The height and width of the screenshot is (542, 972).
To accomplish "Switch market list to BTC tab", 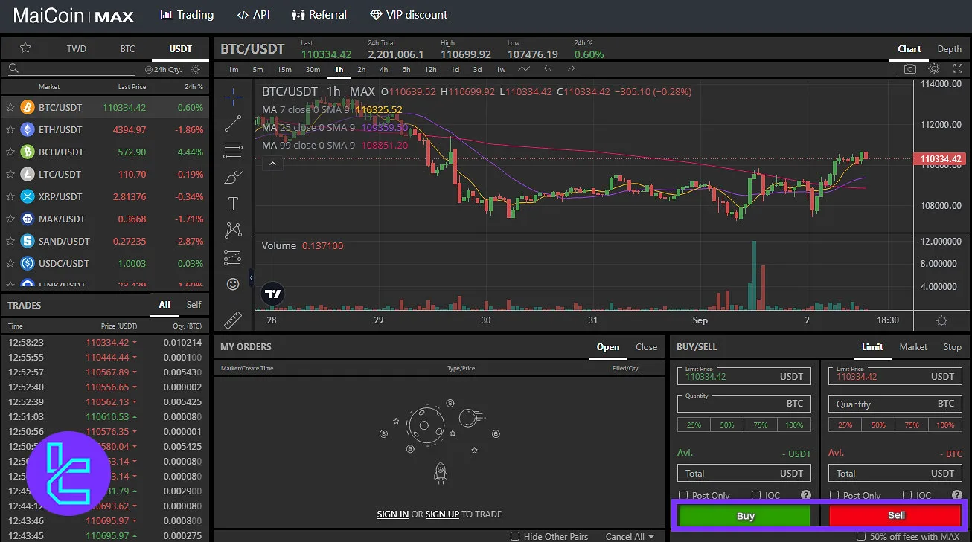I will (128, 48).
